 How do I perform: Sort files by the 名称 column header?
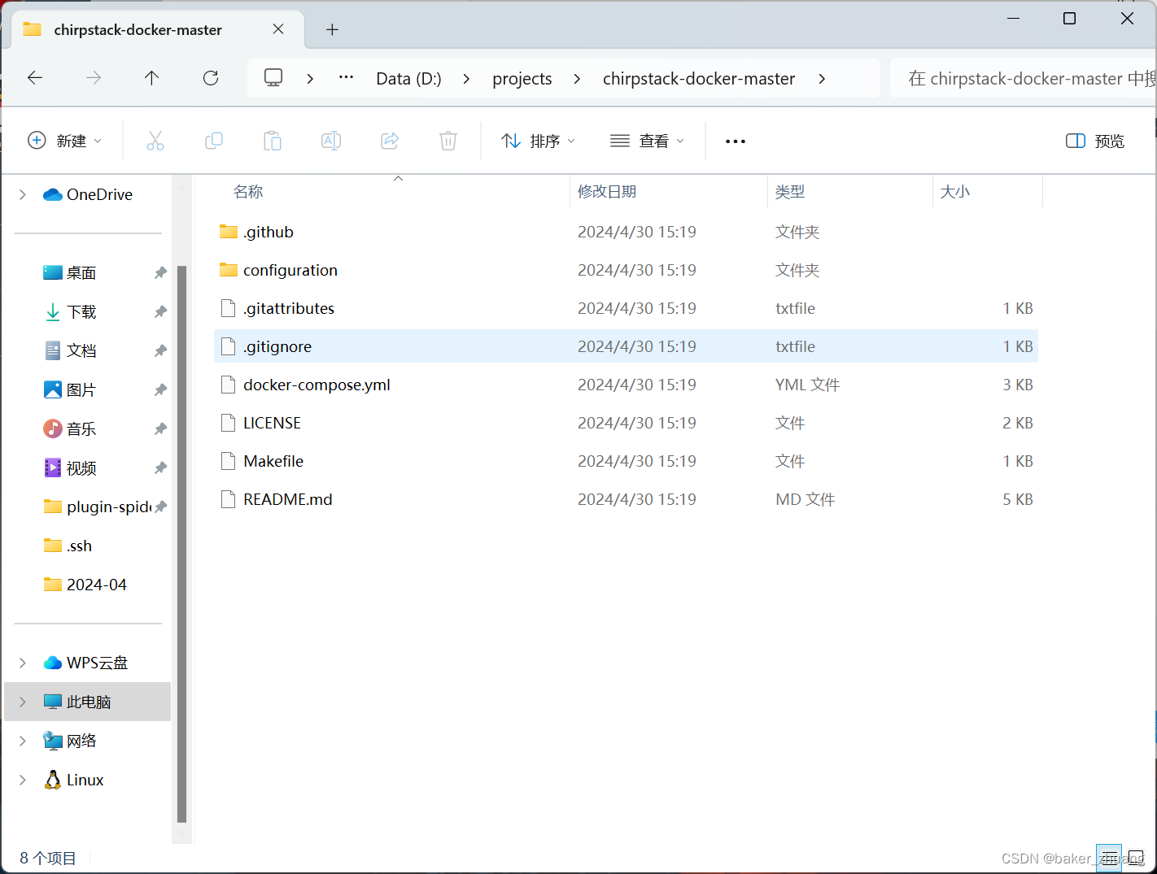point(248,191)
